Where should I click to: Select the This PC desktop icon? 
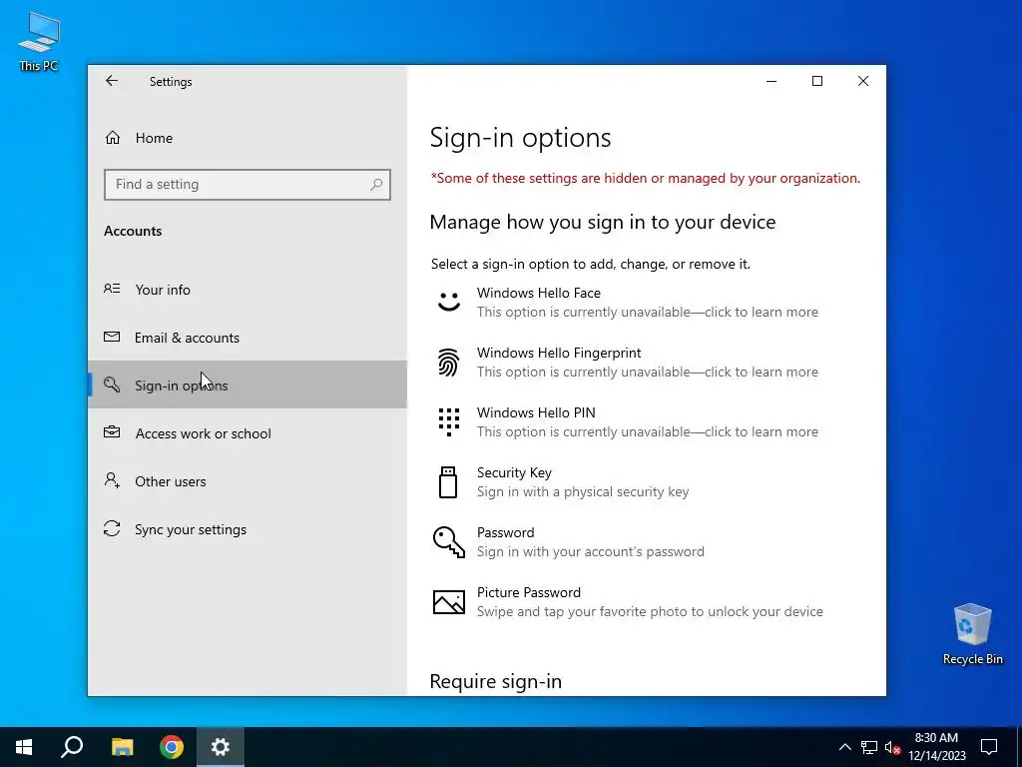[x=39, y=42]
